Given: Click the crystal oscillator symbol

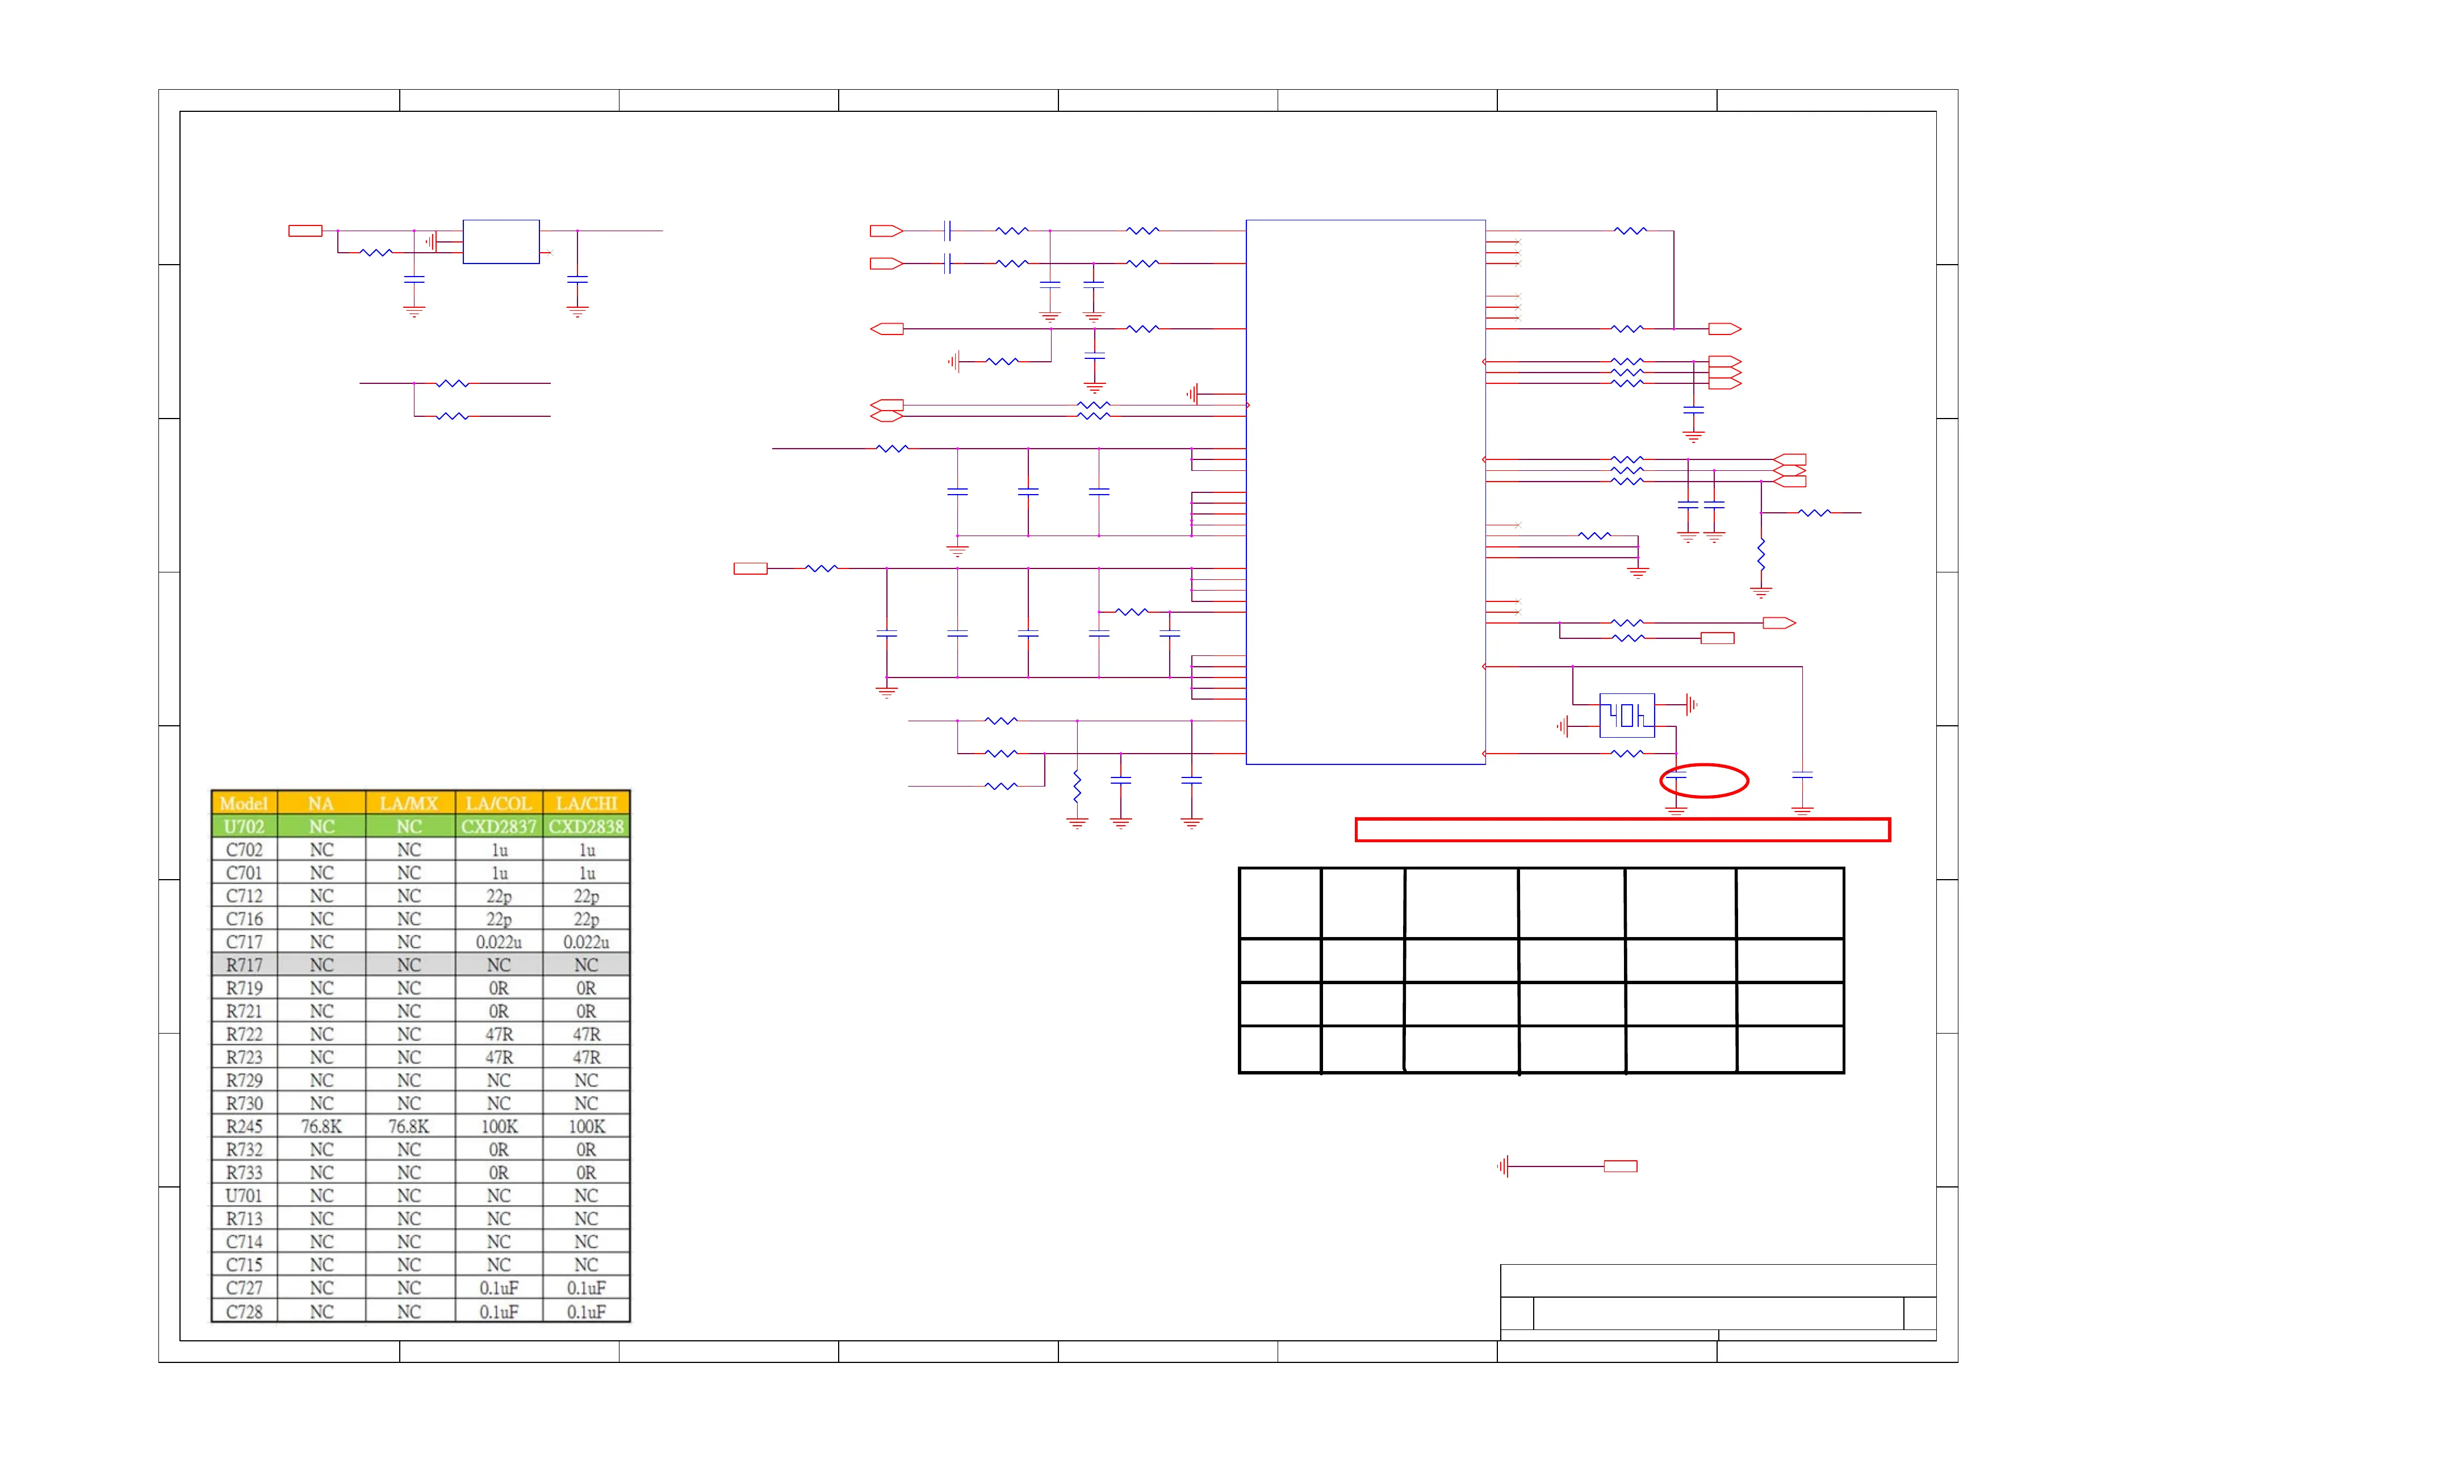Looking at the screenshot, I should click(x=1626, y=715).
